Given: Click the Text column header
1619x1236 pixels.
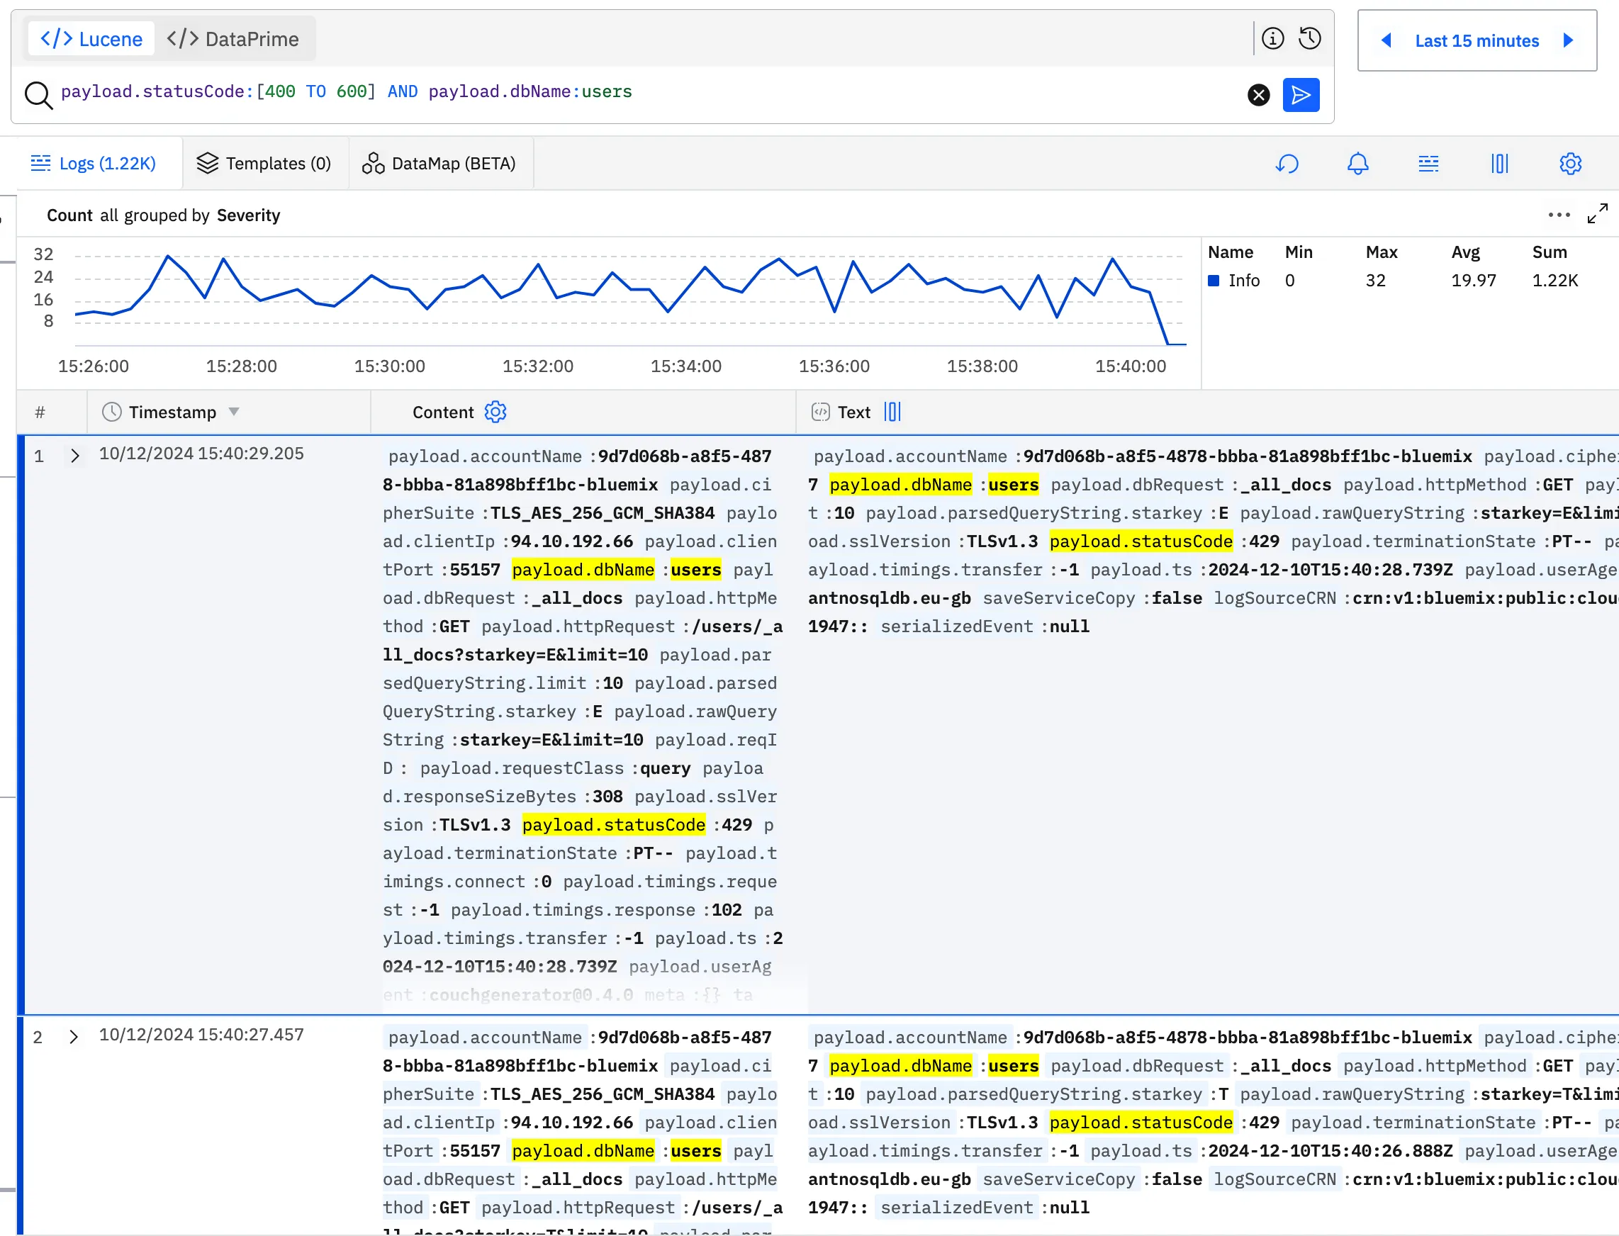Looking at the screenshot, I should [x=853, y=412].
